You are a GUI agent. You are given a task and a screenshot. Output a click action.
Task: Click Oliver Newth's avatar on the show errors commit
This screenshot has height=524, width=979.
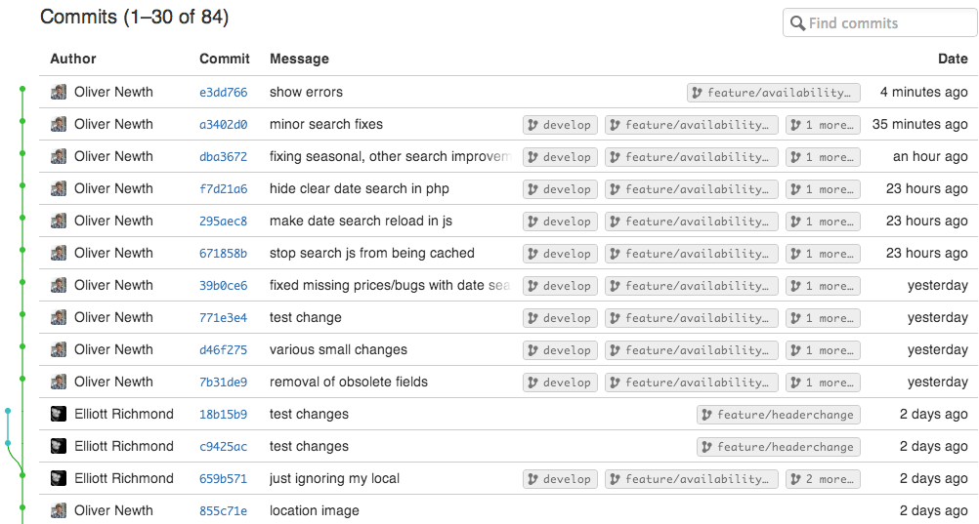point(59,93)
